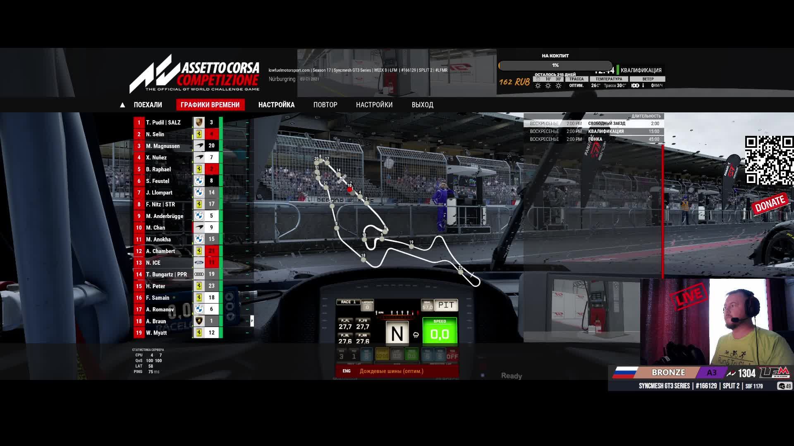Click turn marker 19 on track map

click(x=411, y=247)
